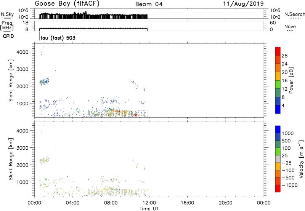
Task: Click the "25" tick on the Velocity color bar
Action: 284,155
